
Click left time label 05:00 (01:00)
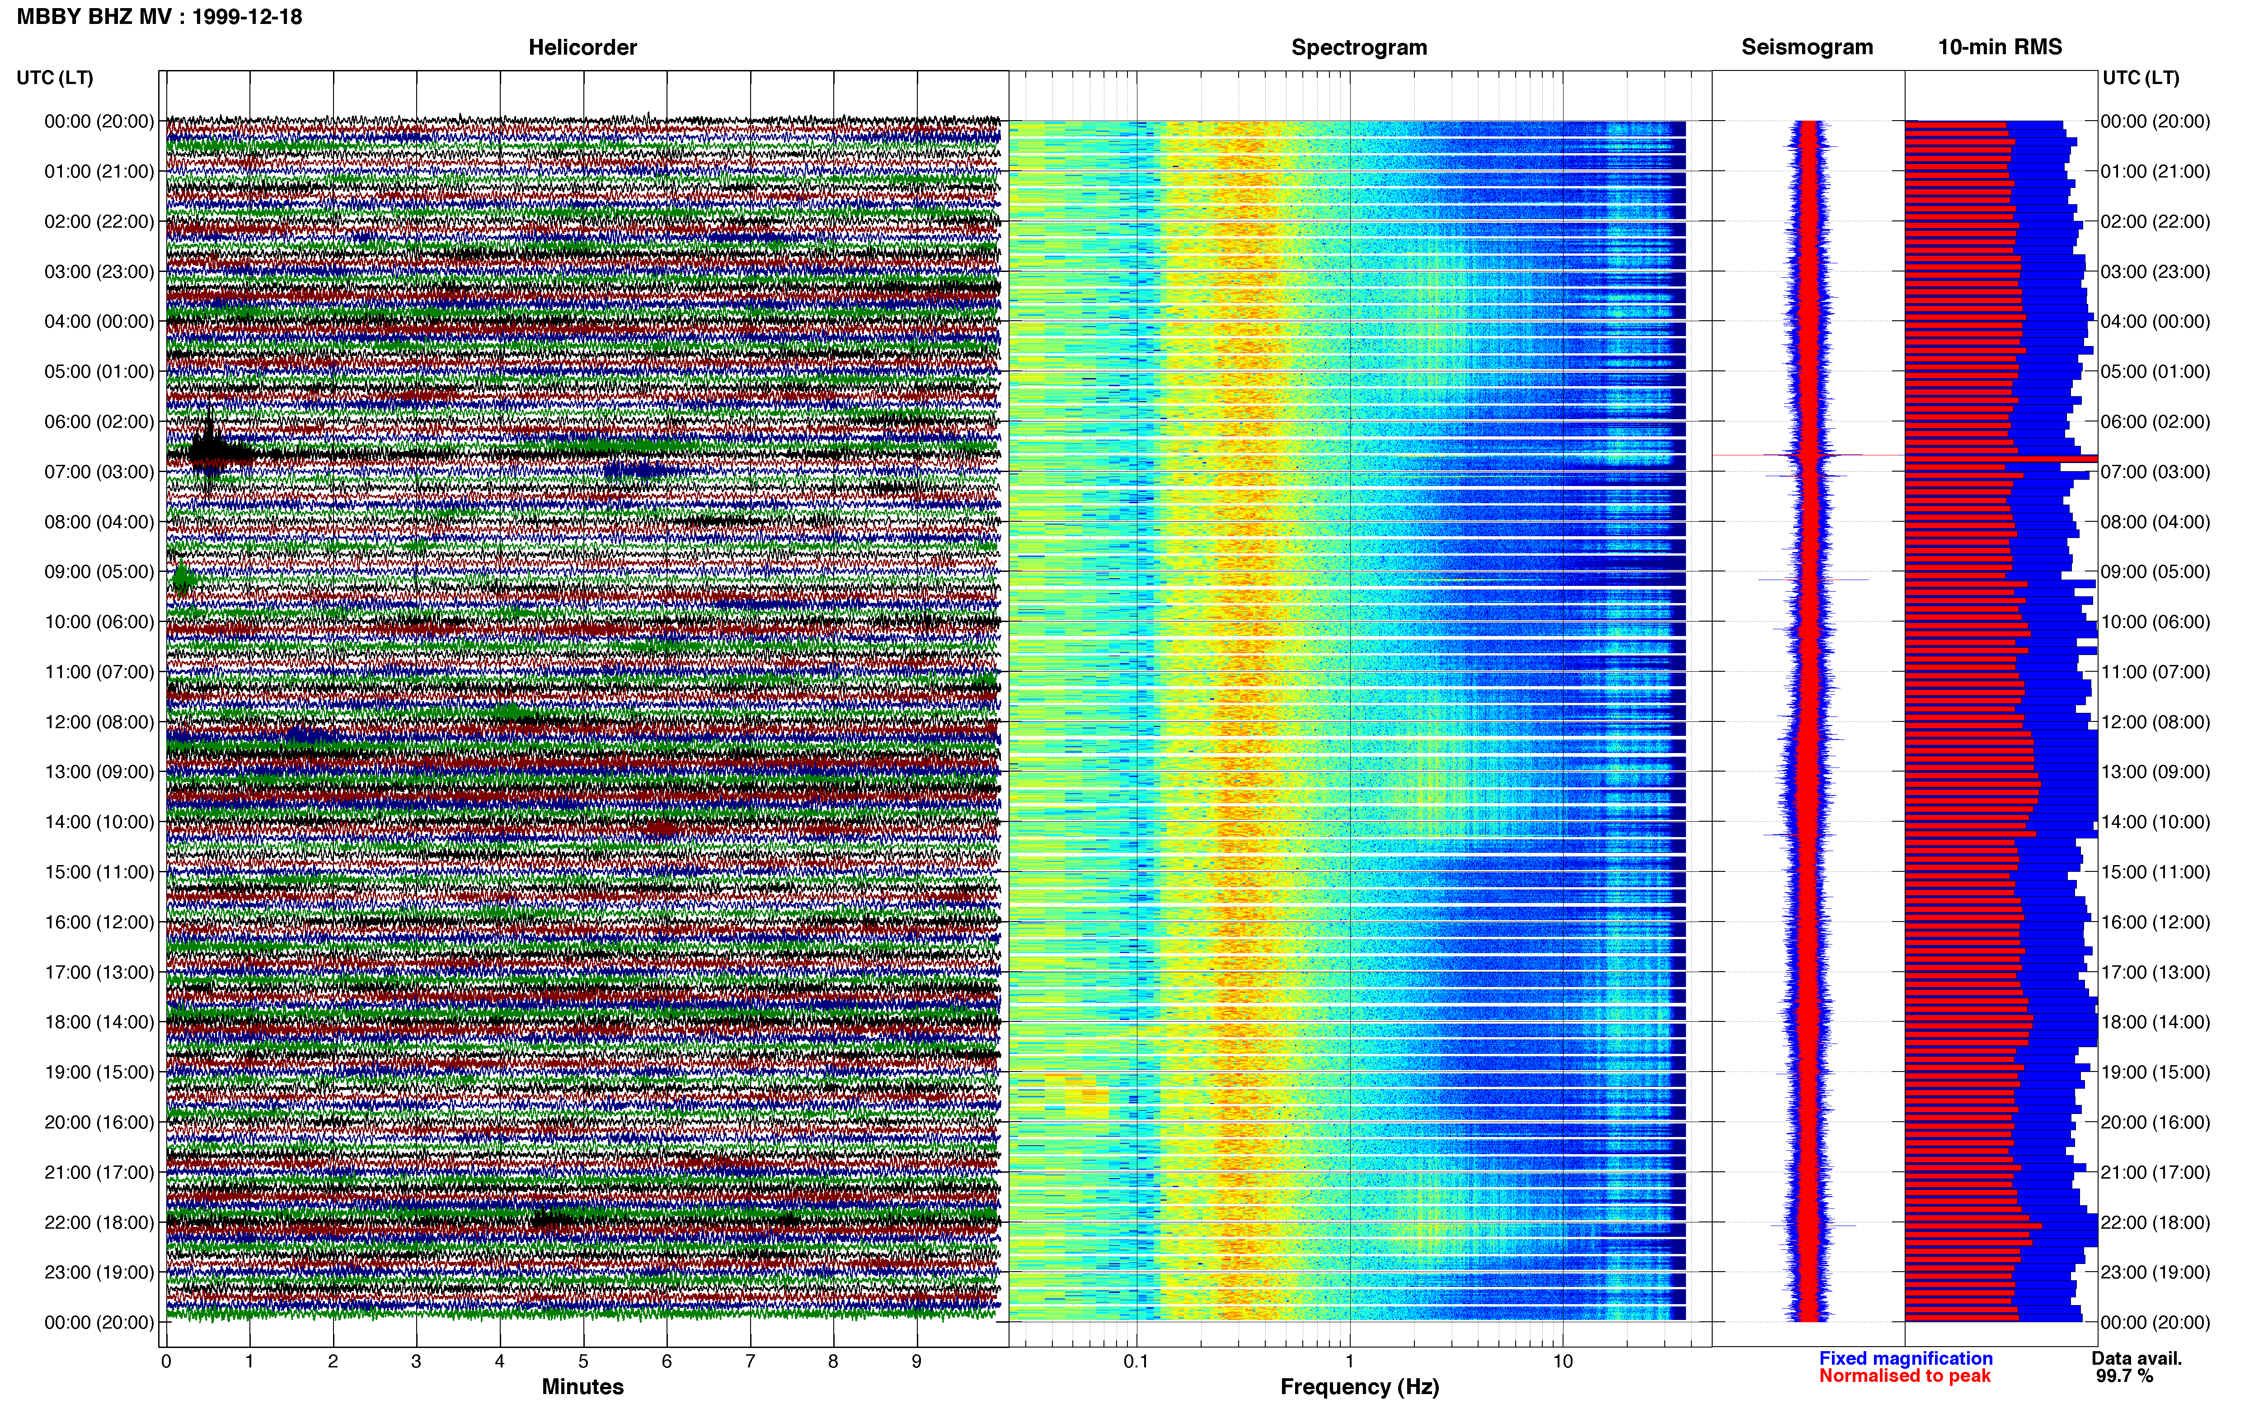click(99, 371)
